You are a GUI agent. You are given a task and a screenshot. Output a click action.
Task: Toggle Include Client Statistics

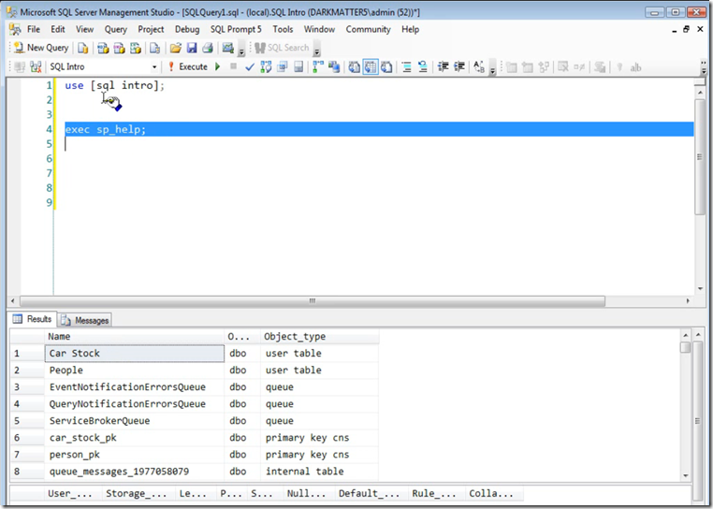(x=334, y=67)
